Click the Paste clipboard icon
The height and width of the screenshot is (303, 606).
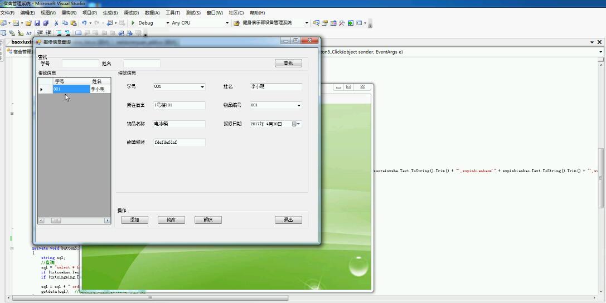pos(74,23)
